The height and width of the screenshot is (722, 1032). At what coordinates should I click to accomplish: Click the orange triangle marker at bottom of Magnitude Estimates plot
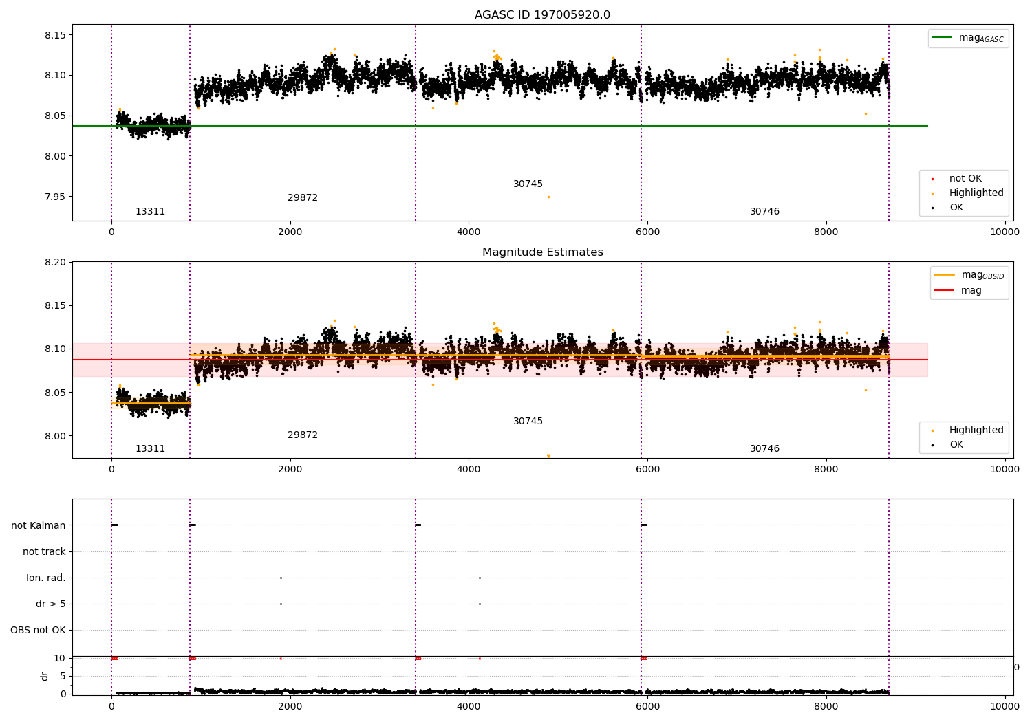(x=548, y=456)
